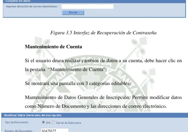Viewport: 188px width, 132px height.
Task: Click the Número de Documento field
Action: pos(55,130)
